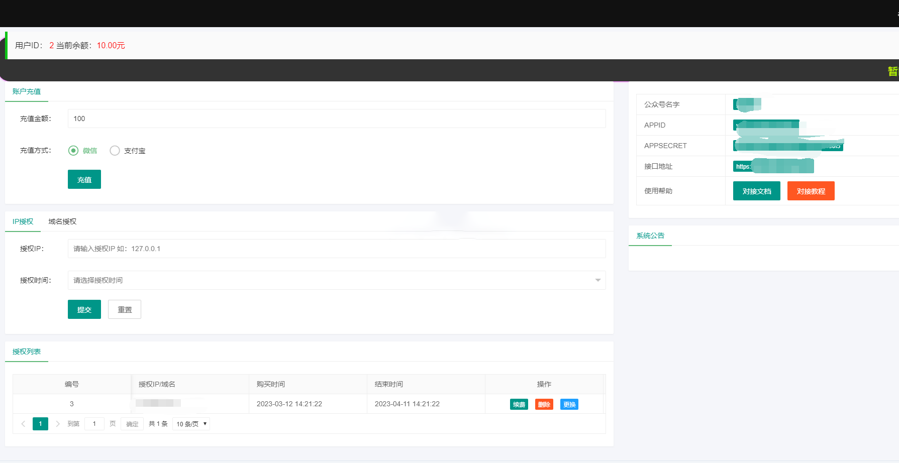
Task: Click the 提交 submit button
Action: (x=84, y=309)
